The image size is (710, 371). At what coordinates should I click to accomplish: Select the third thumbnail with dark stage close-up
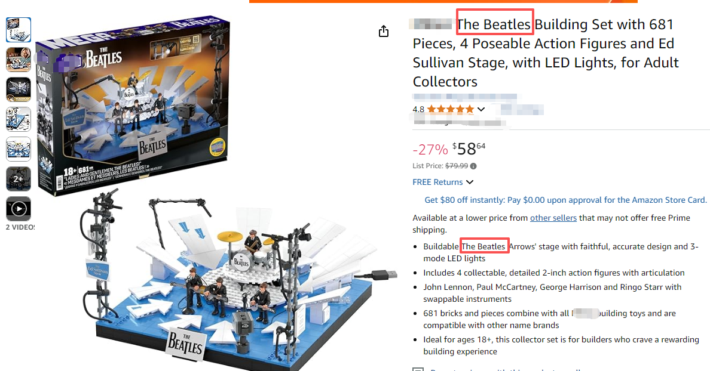click(x=19, y=89)
